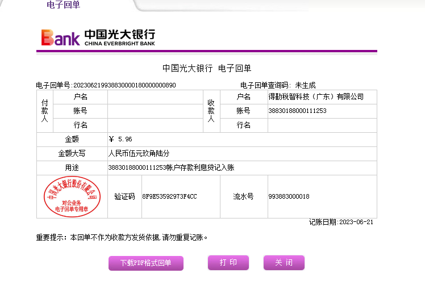
Task: Select verification code 8F9E53592973F4CC
Action: pyautogui.click(x=170, y=196)
